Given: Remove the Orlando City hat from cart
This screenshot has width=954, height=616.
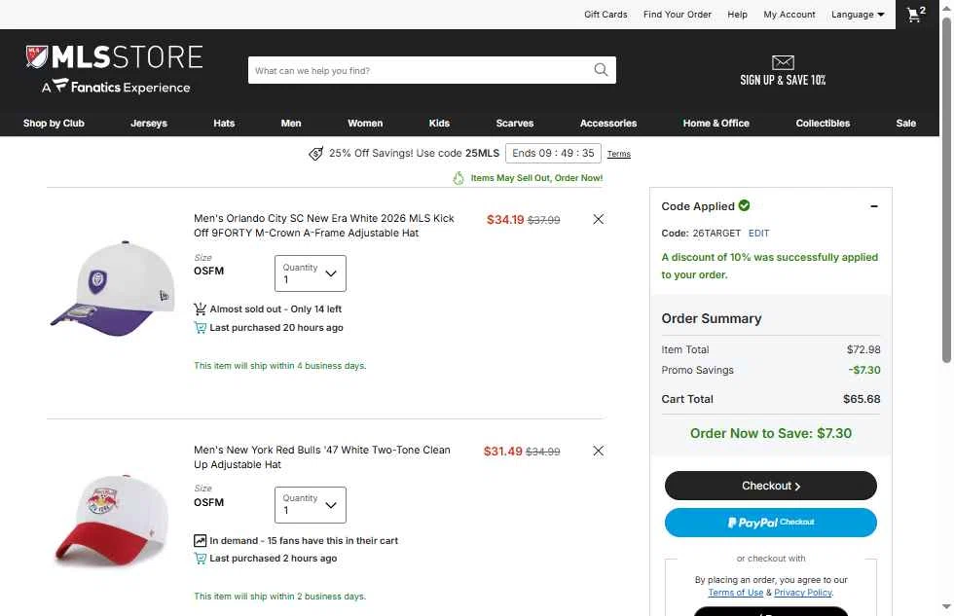Looking at the screenshot, I should tap(598, 219).
